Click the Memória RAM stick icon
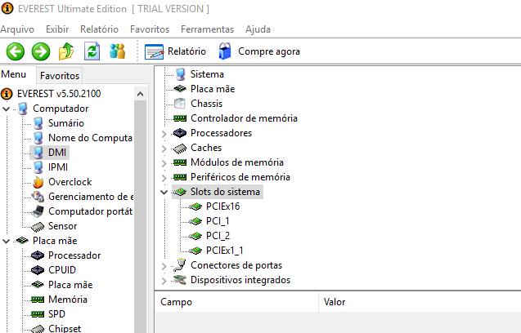 click(38, 300)
